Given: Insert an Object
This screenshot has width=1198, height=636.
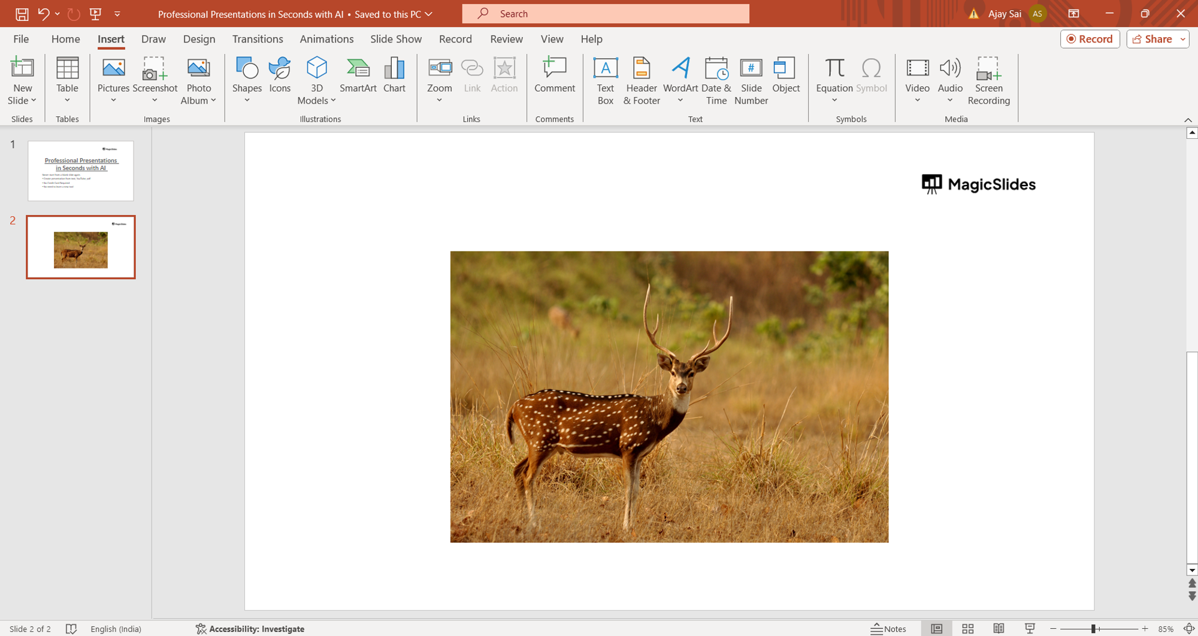Looking at the screenshot, I should click(x=786, y=75).
